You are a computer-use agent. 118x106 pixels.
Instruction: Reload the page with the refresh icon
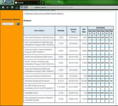pyautogui.click(x=12, y=7)
